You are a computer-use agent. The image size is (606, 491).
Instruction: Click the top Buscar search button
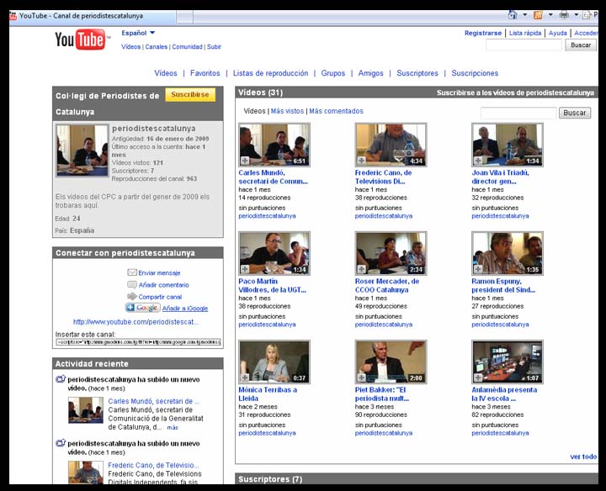581,45
